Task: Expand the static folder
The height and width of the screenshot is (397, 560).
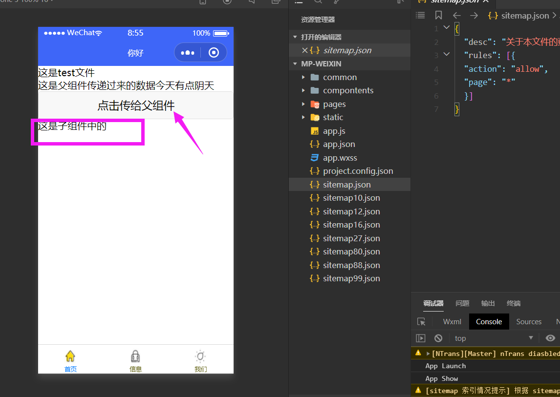Action: [x=303, y=118]
